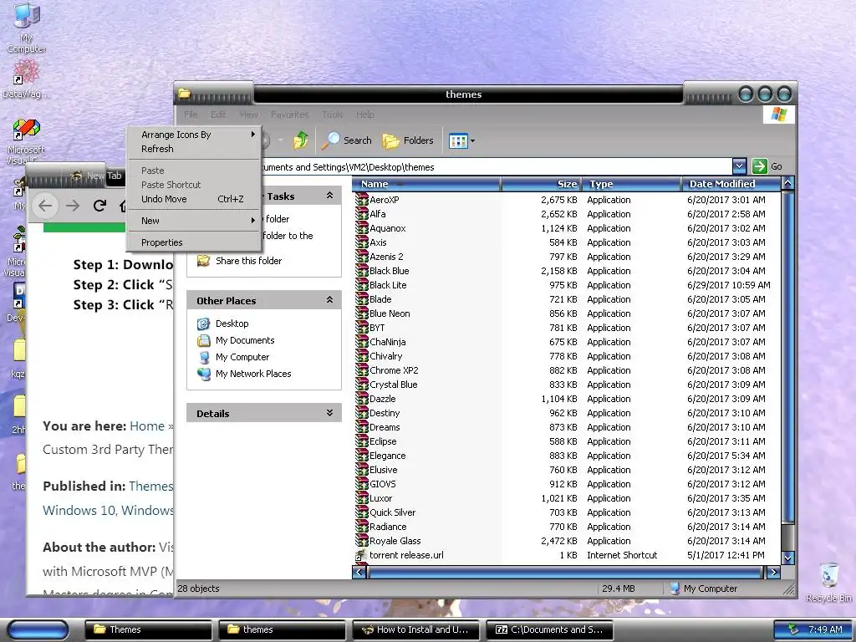The image size is (856, 642).
Task: Click the vertical scrollbar down arrow
Action: point(787,558)
